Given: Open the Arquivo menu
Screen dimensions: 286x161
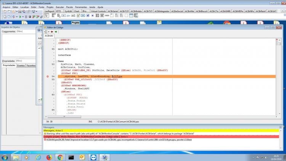Looking at the screenshot, I should coord(6,7).
